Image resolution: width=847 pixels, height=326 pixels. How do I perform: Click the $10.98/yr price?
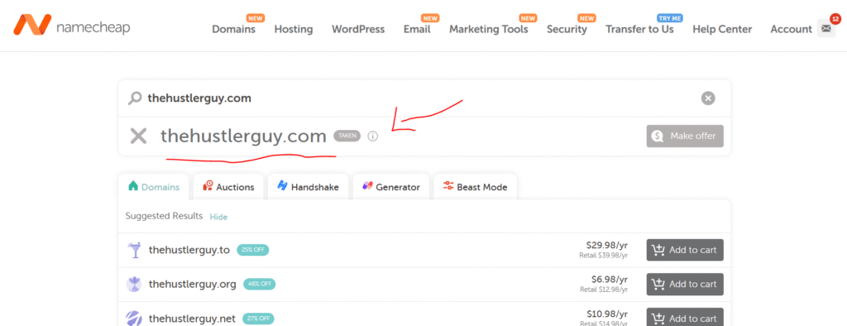pos(606,314)
